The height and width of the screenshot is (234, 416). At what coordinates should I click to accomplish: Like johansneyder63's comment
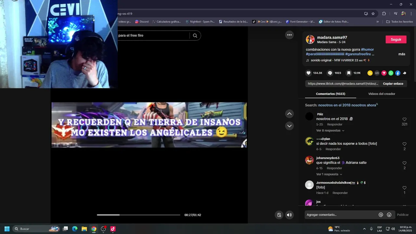(404, 163)
